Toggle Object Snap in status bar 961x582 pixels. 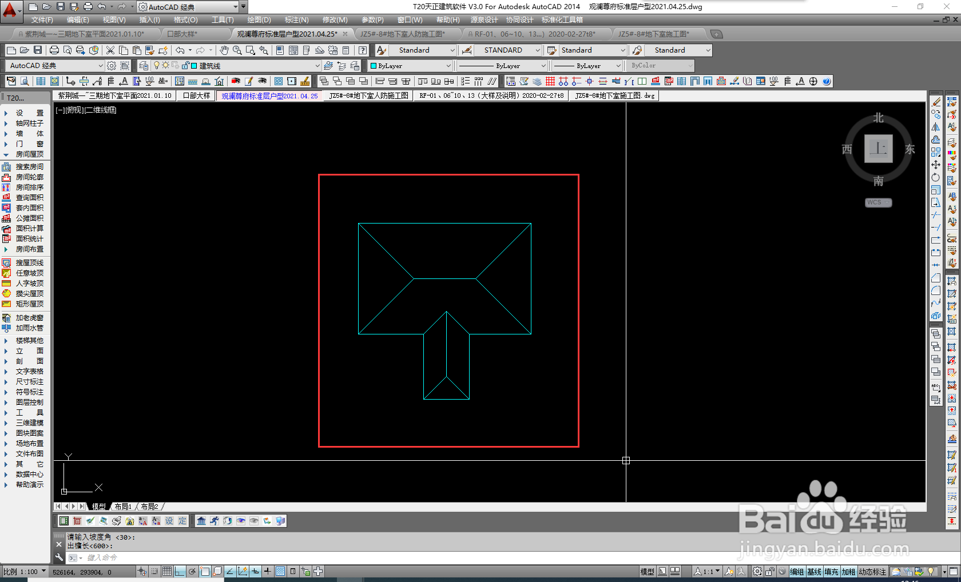205,571
